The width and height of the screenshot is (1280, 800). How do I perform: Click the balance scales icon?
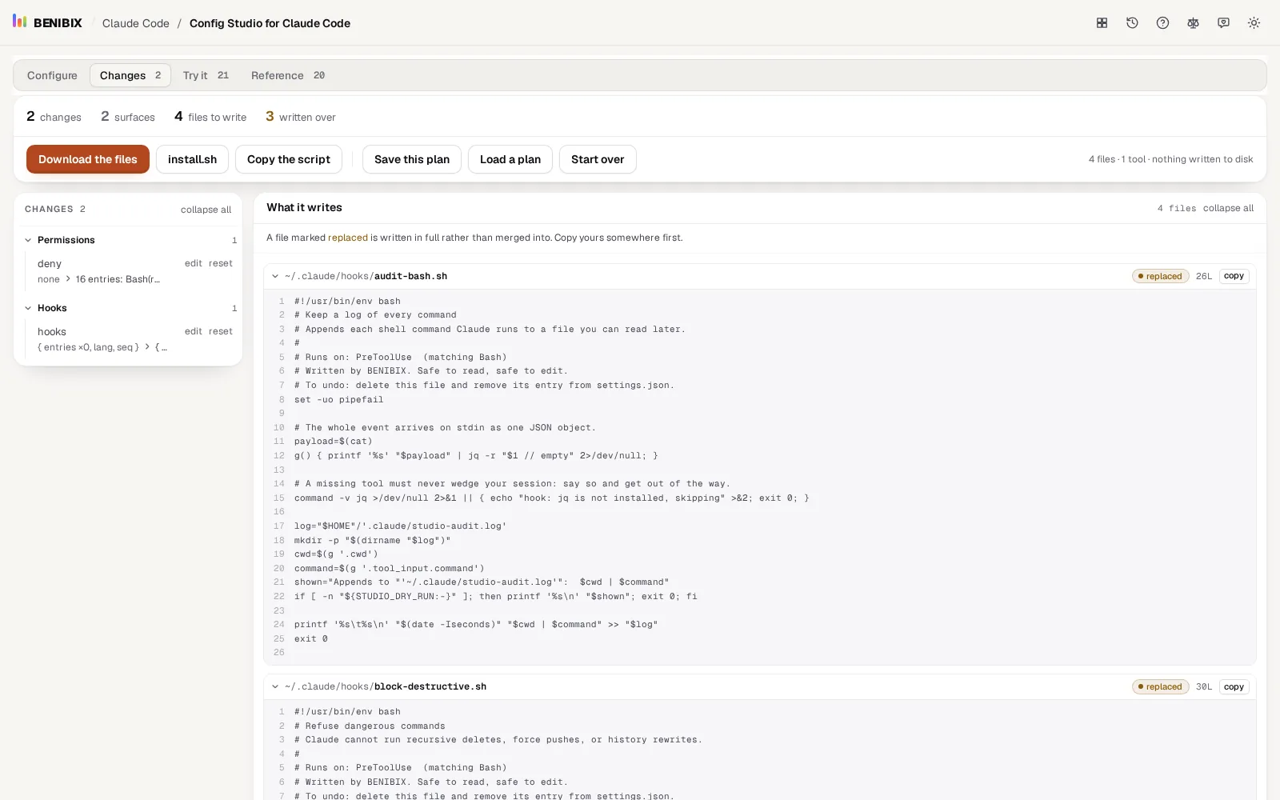(x=1193, y=23)
